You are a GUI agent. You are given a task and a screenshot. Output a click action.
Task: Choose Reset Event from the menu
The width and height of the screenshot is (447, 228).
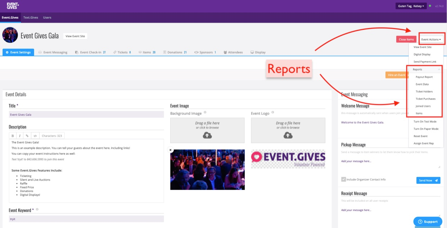pyautogui.click(x=420, y=136)
